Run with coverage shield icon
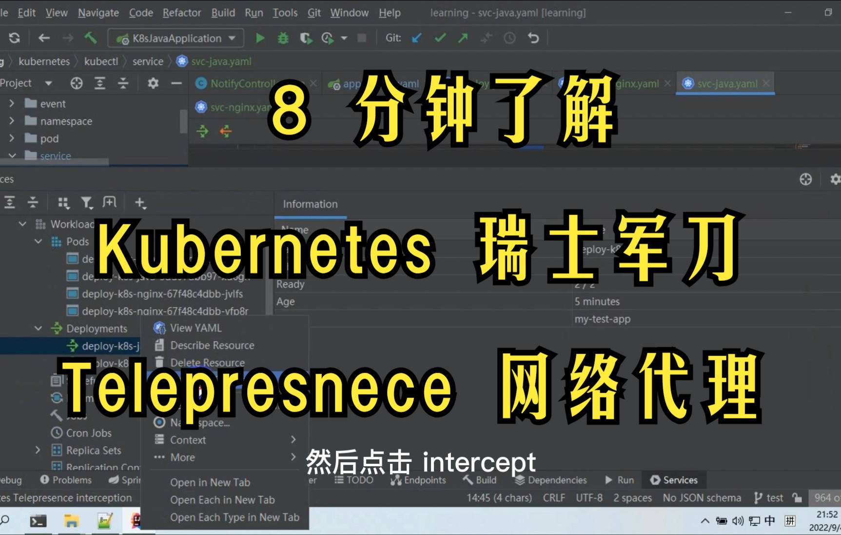Viewport: 841px width, 535px height. pyautogui.click(x=306, y=38)
